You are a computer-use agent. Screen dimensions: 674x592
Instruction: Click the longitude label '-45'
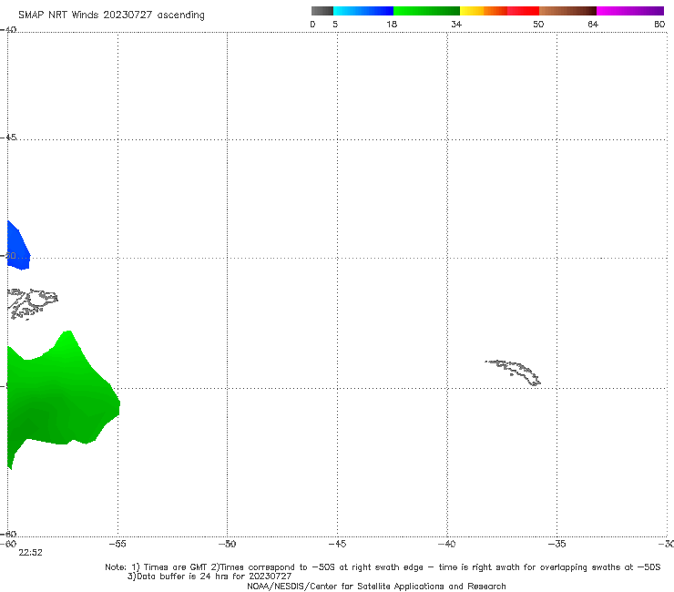click(x=337, y=544)
